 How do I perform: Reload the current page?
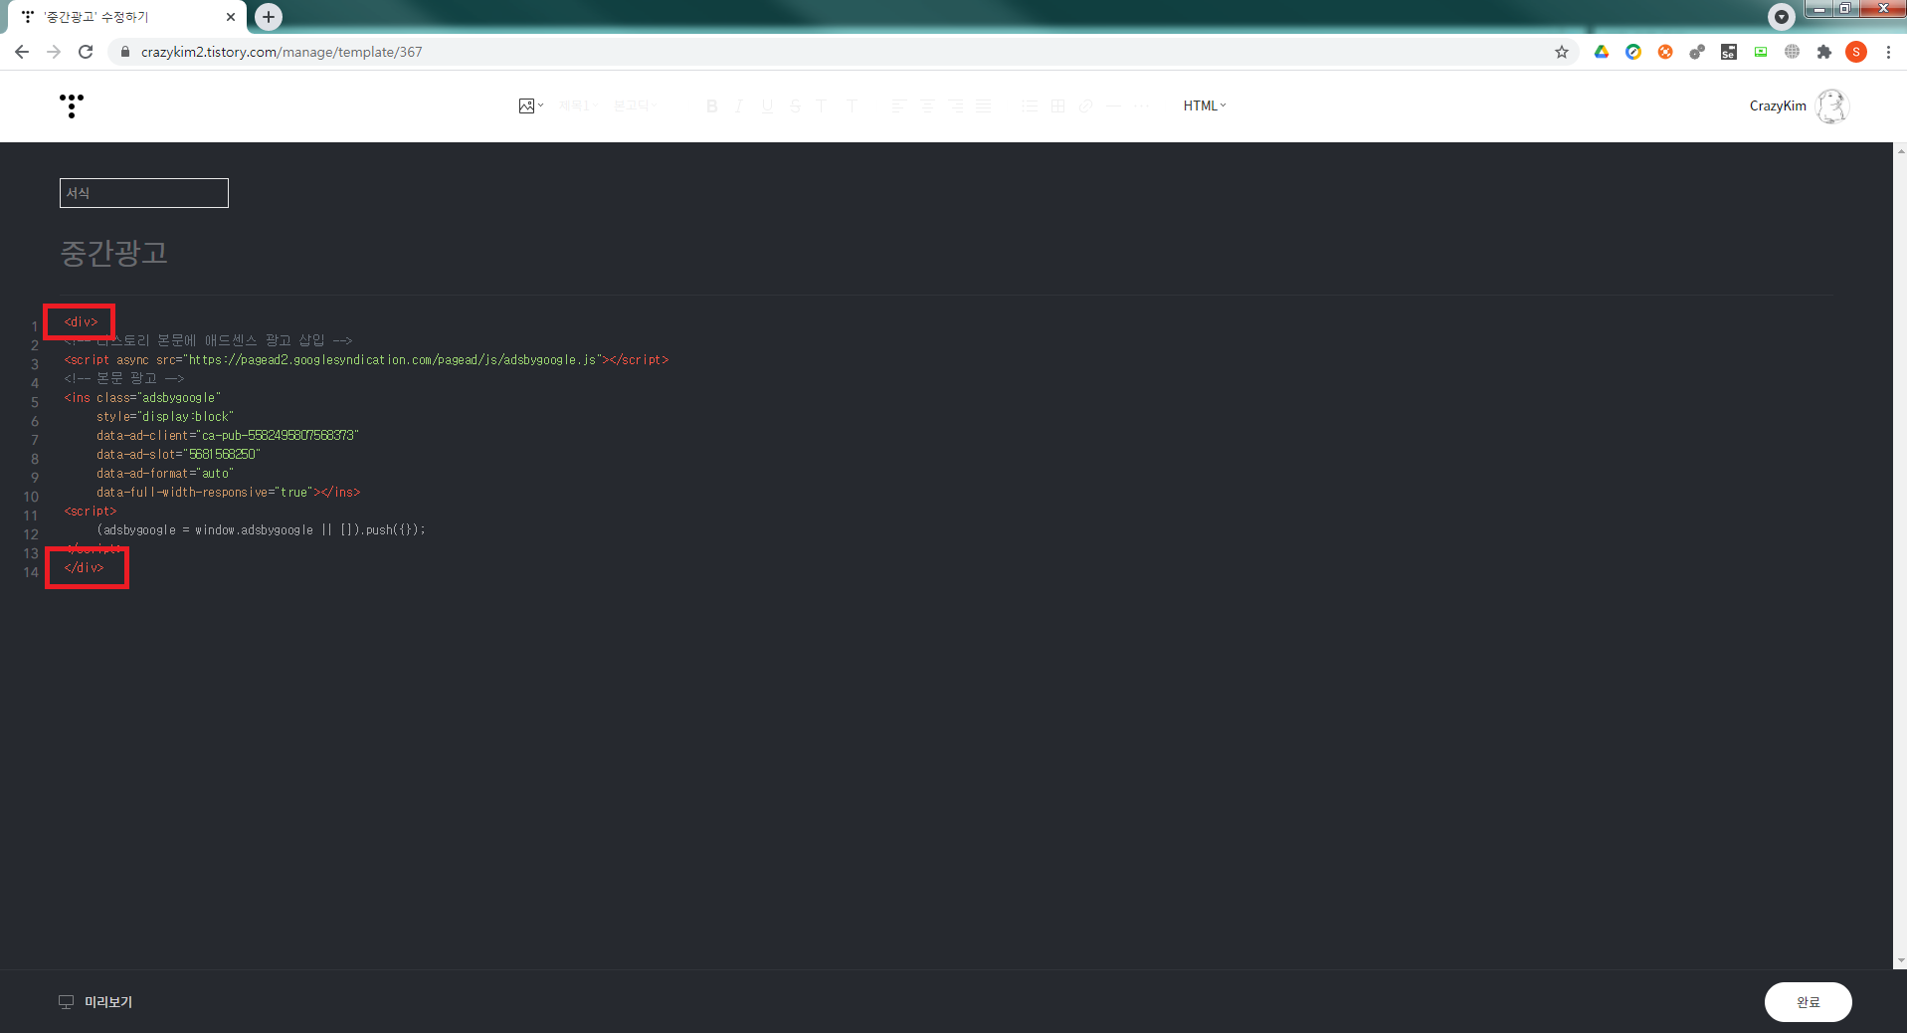tap(86, 52)
